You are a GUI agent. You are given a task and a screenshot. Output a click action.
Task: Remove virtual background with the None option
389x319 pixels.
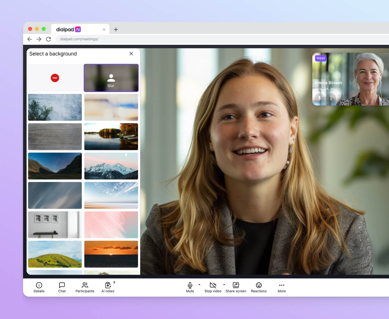click(x=55, y=78)
